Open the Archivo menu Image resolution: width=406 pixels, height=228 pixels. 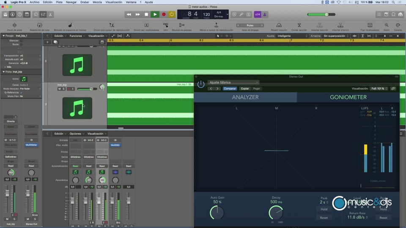click(x=34, y=2)
